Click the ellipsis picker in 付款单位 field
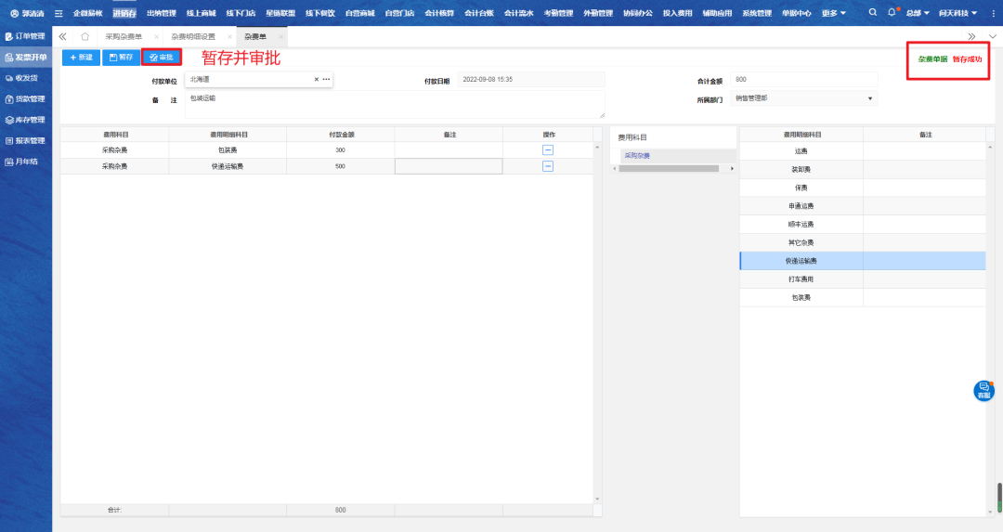Viewport: 1003px width, 532px height. [326, 80]
